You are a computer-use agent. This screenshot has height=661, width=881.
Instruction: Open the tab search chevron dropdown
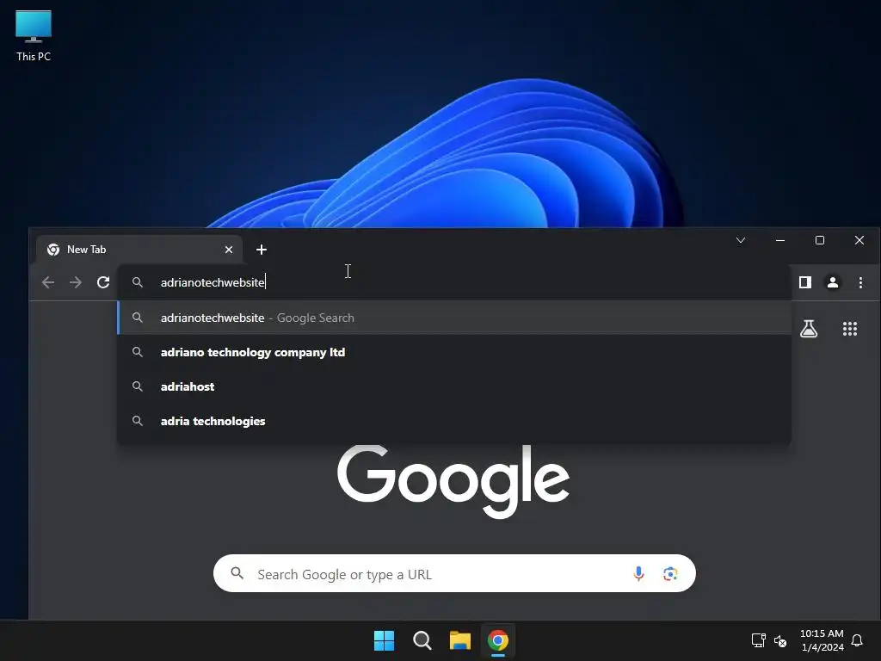741,240
